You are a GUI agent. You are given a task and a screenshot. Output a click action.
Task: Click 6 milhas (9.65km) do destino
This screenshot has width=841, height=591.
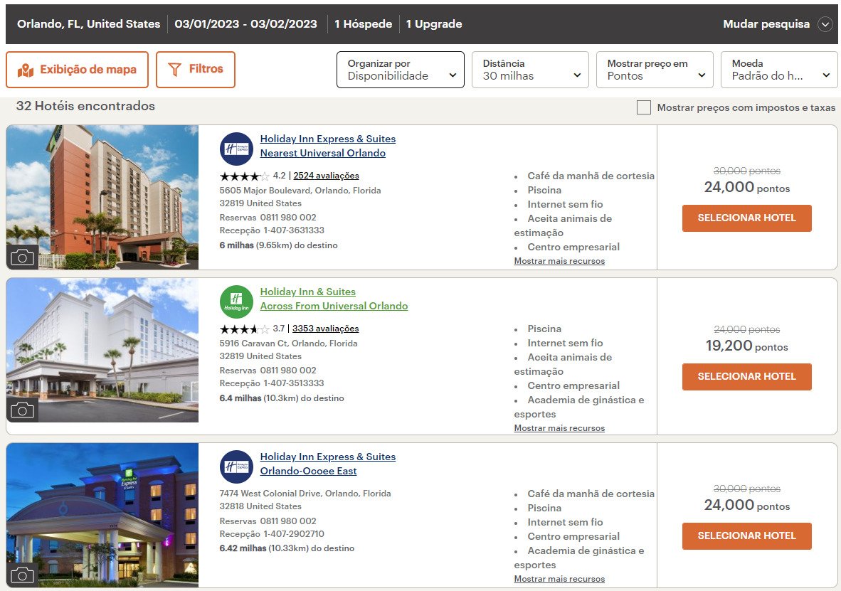pyautogui.click(x=278, y=245)
